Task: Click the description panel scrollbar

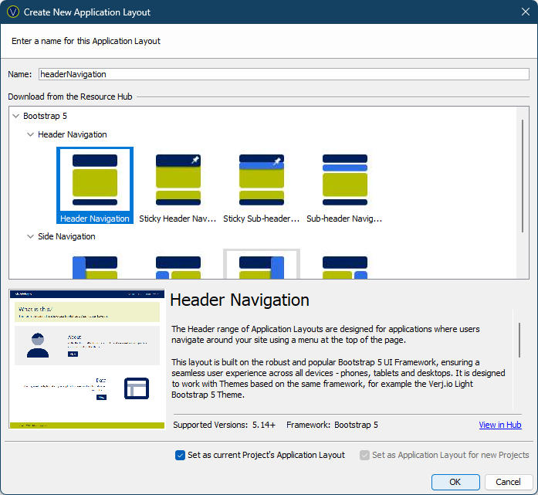Action: [519, 340]
